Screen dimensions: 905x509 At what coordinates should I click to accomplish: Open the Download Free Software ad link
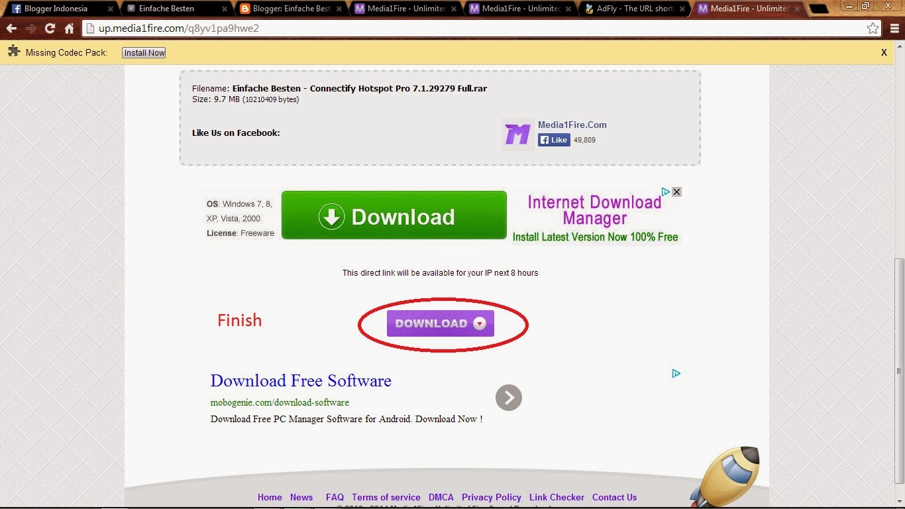pos(301,380)
